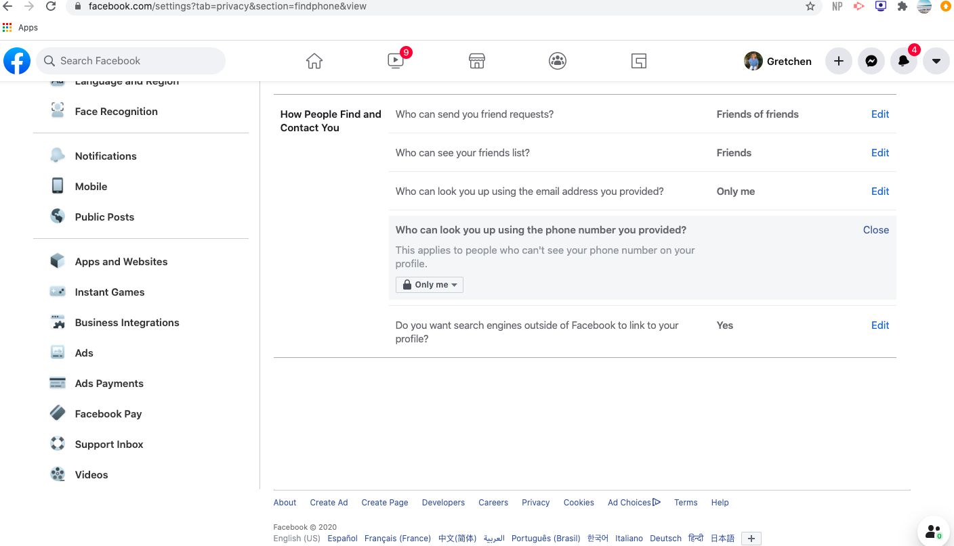Open Mobile settings
954x546 pixels.
pyautogui.click(x=91, y=187)
